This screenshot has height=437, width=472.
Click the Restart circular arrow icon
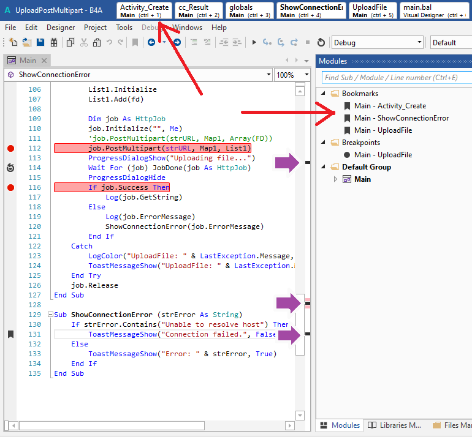click(321, 42)
